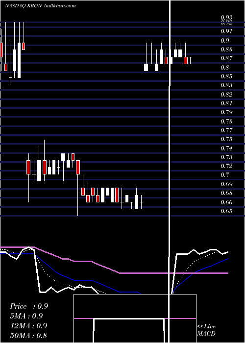This screenshot has height=343, width=245.
Task: Click the 0.93 price axis label
Action: pos(226,18)
